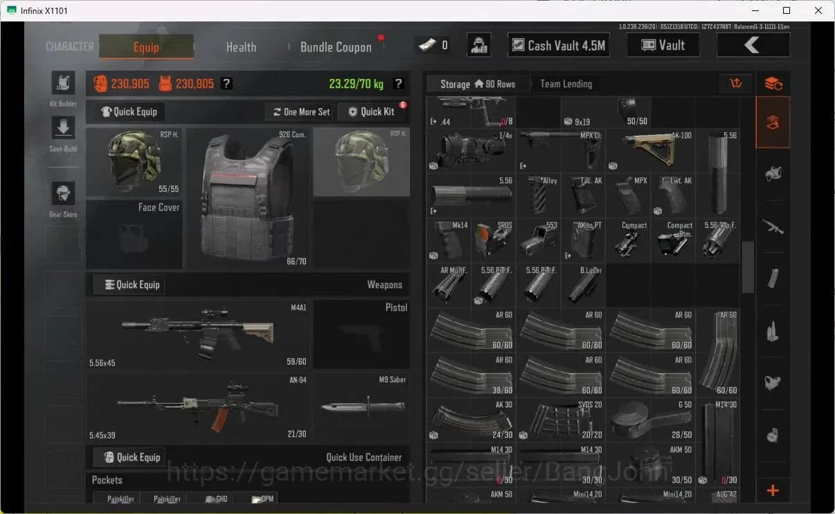Click the Cash Vault 4.5M button
This screenshot has width=835, height=514.
pos(558,45)
